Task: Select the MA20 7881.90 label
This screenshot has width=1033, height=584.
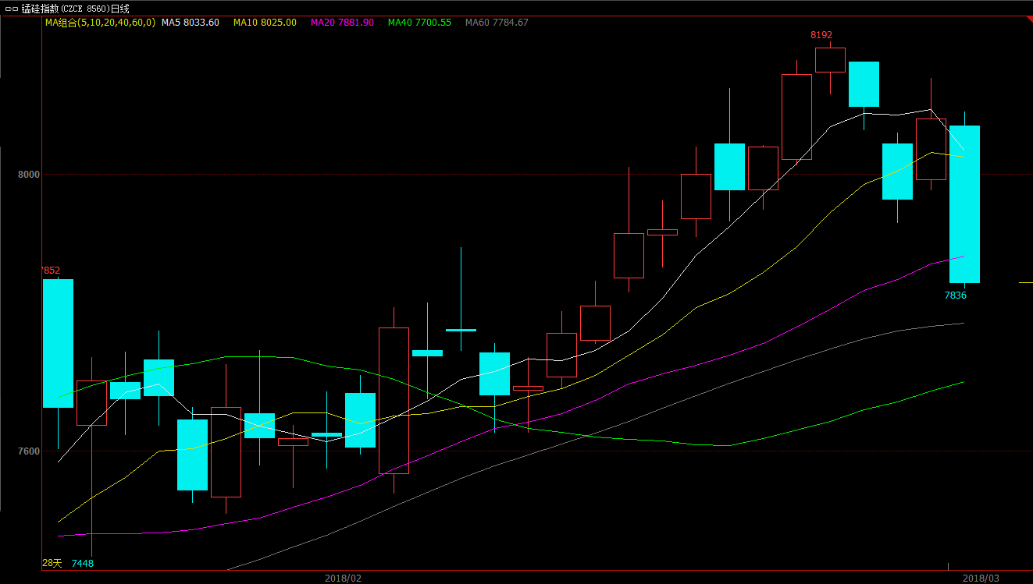Action: tap(342, 23)
